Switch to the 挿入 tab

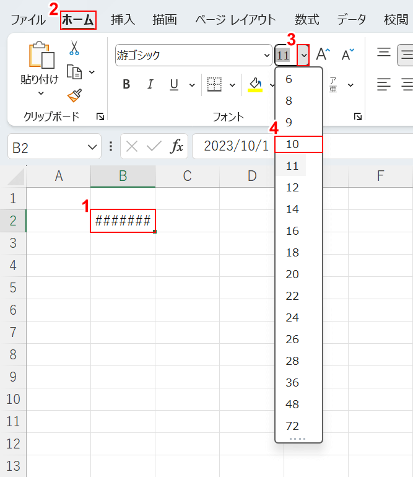point(123,20)
